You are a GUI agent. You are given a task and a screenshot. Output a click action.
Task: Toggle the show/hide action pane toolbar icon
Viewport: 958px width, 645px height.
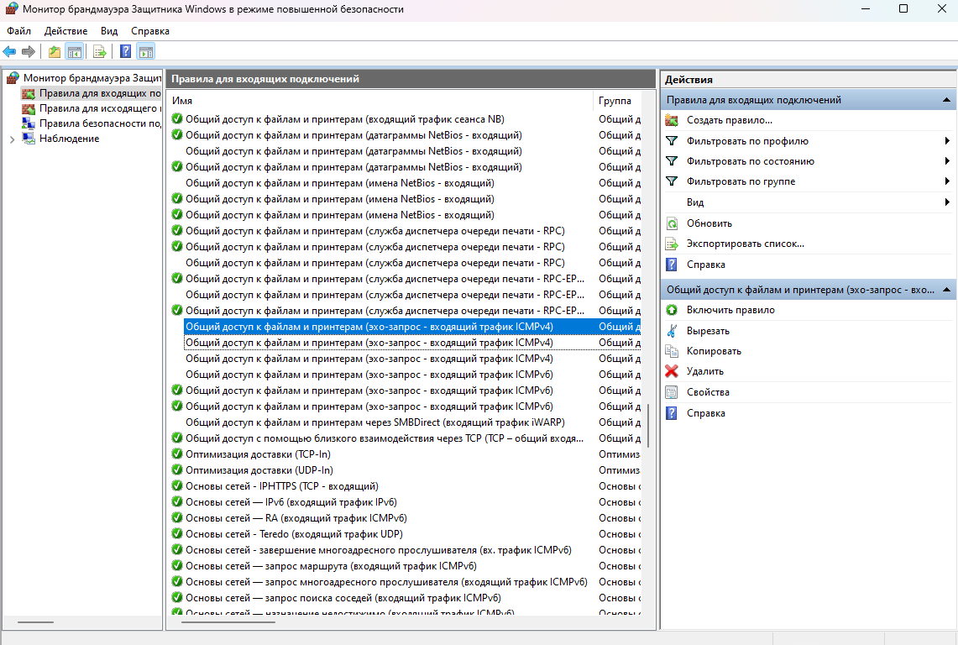tap(146, 52)
